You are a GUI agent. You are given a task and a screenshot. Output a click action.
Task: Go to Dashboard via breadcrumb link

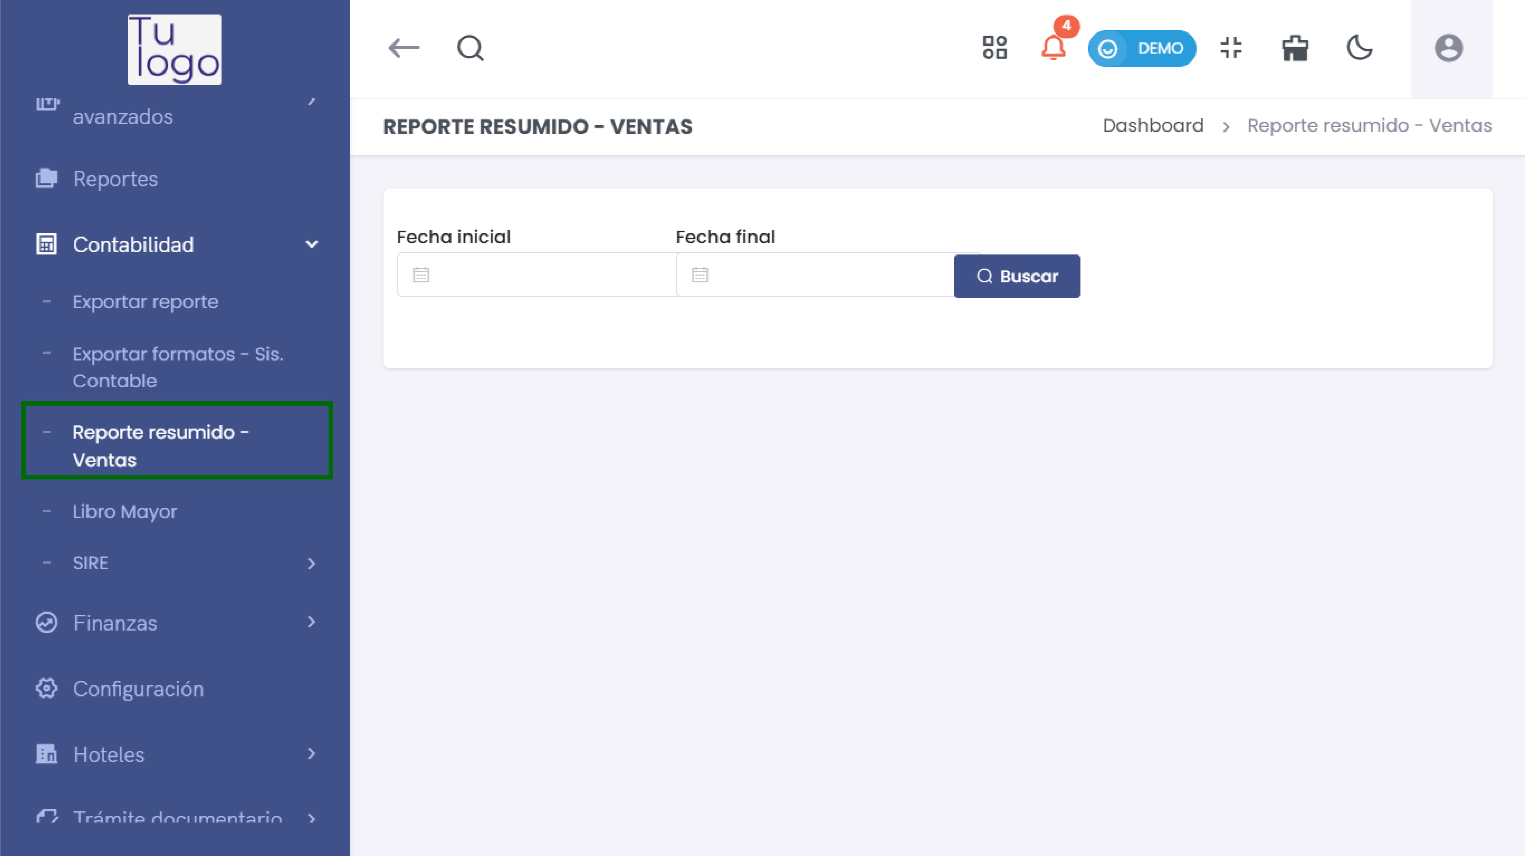point(1153,125)
